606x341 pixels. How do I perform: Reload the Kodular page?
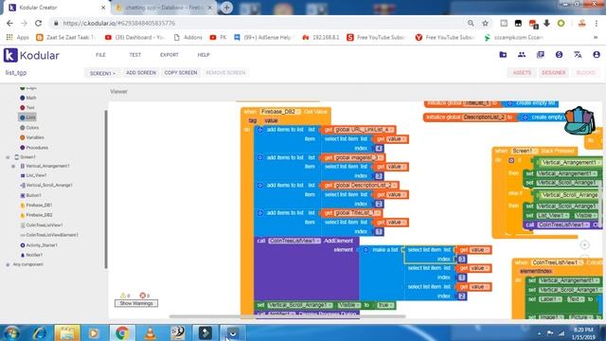point(38,23)
